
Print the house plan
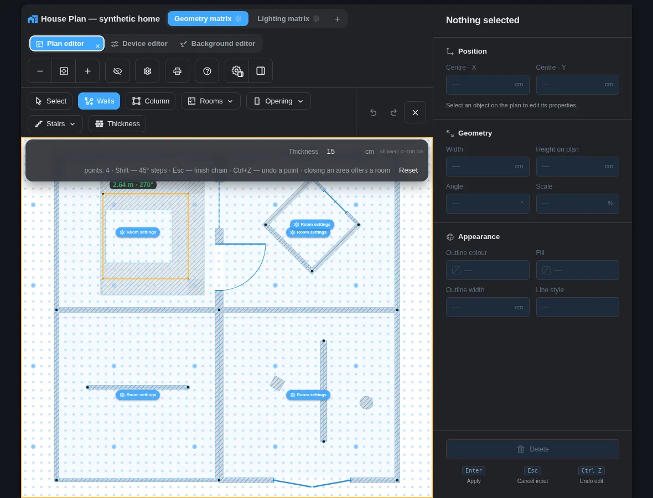pyautogui.click(x=178, y=71)
